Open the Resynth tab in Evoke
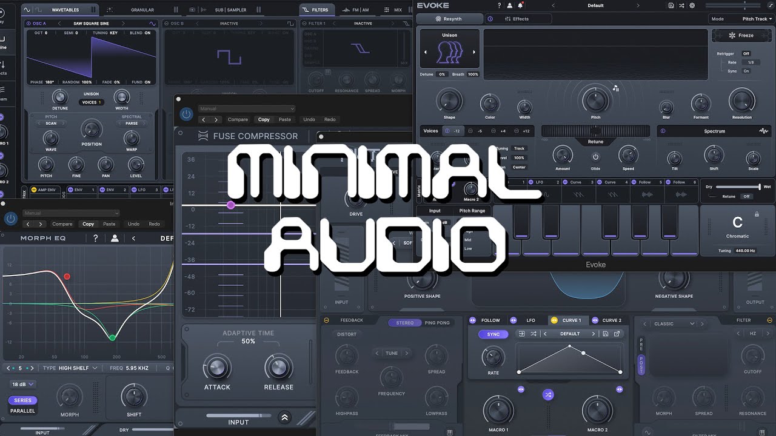776x436 pixels. 449,19
